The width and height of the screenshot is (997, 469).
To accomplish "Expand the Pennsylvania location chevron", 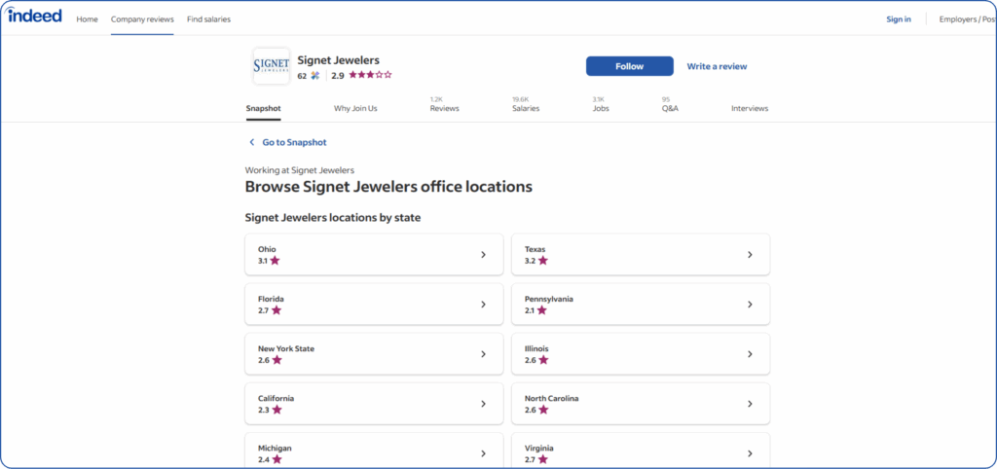I will 750,305.
